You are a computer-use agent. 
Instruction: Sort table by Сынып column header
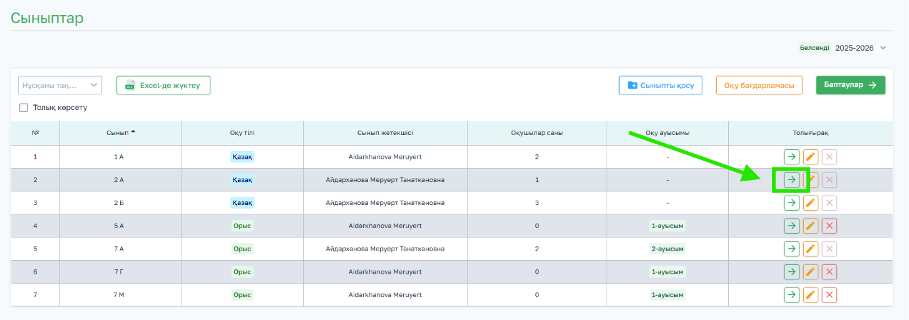pos(121,132)
